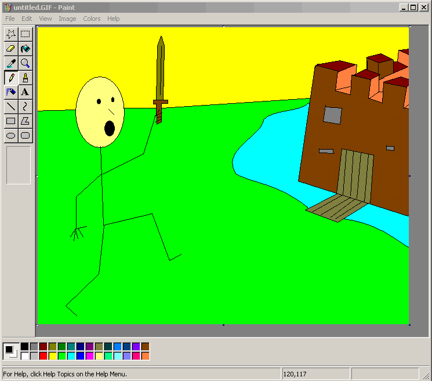Image resolution: width=432 pixels, height=381 pixels.
Task: Activate the Pick Color eyedropper tool
Action: pyautogui.click(x=11, y=63)
